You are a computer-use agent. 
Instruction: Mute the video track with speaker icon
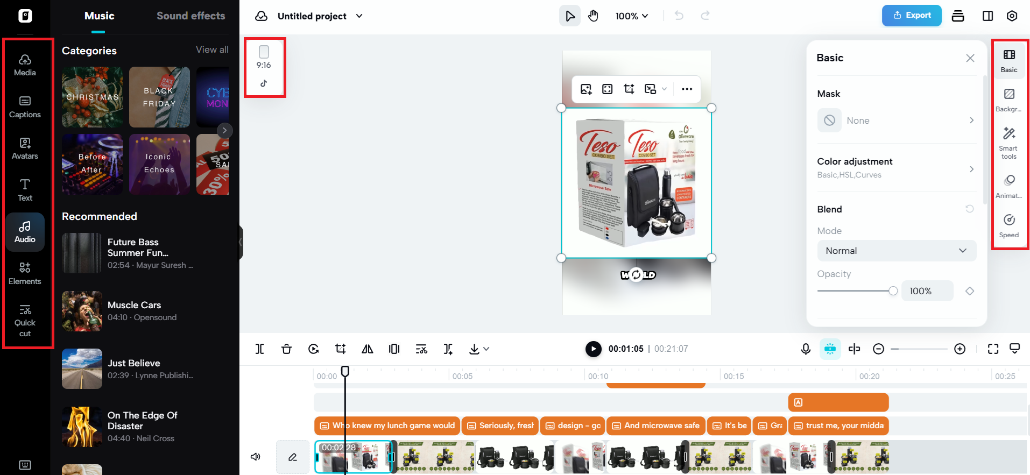(x=256, y=457)
